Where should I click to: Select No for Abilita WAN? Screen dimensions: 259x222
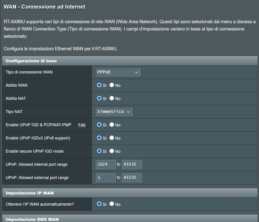pos(112,85)
